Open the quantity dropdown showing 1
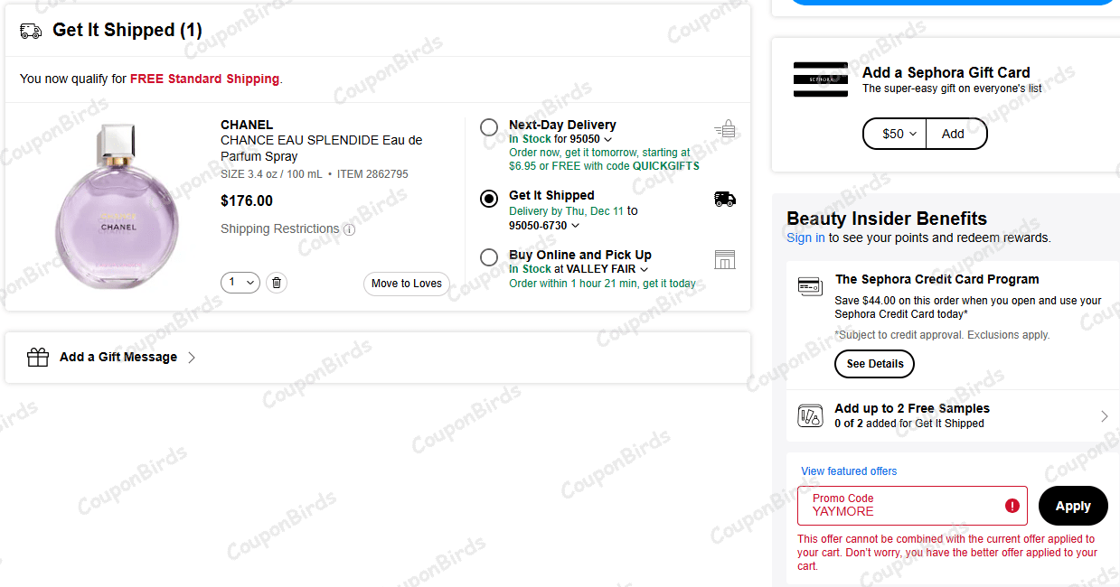Viewport: 1120px width, 587px height. click(x=240, y=283)
